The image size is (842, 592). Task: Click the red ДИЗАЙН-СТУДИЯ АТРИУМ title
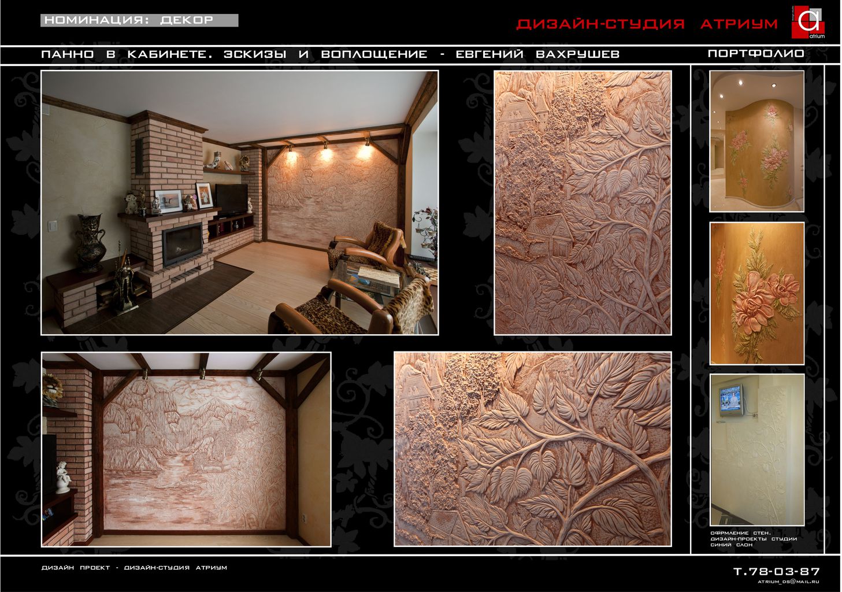tap(647, 24)
